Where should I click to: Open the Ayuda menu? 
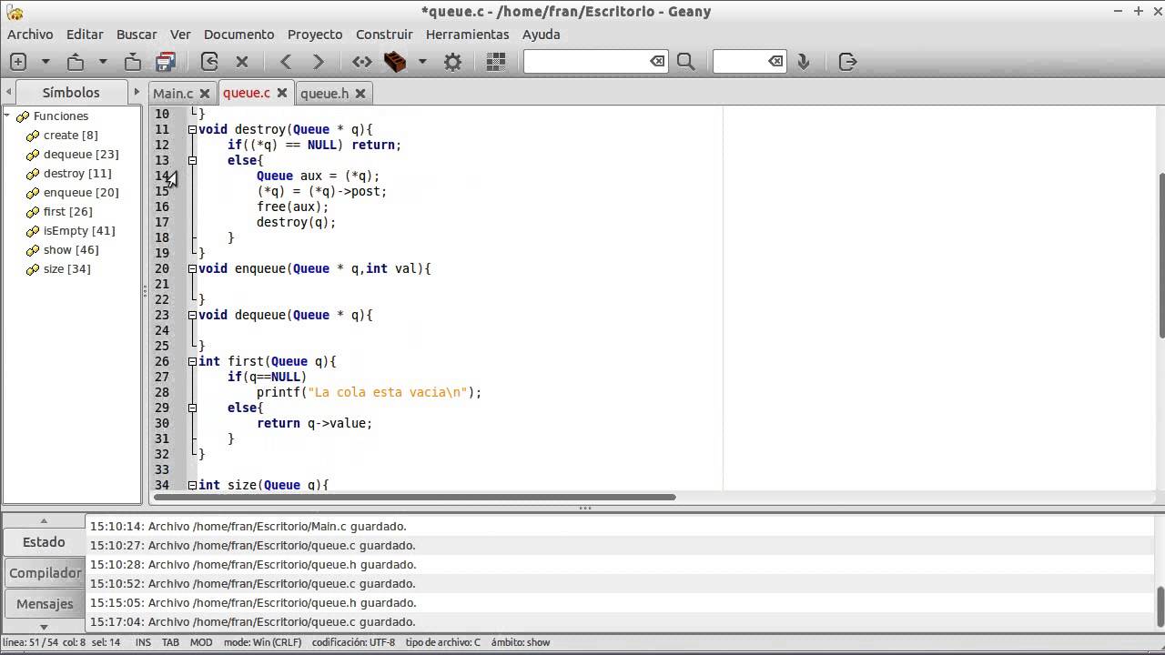pyautogui.click(x=541, y=34)
